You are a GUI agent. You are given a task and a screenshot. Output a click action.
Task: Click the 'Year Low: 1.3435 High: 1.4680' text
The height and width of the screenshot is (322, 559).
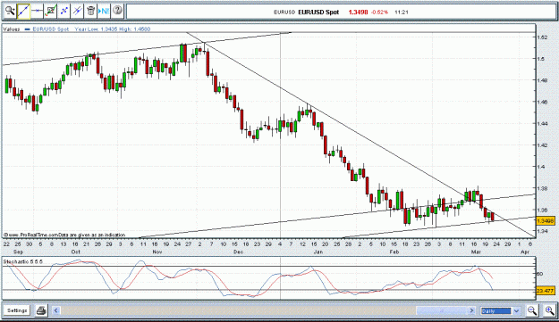tap(113, 29)
